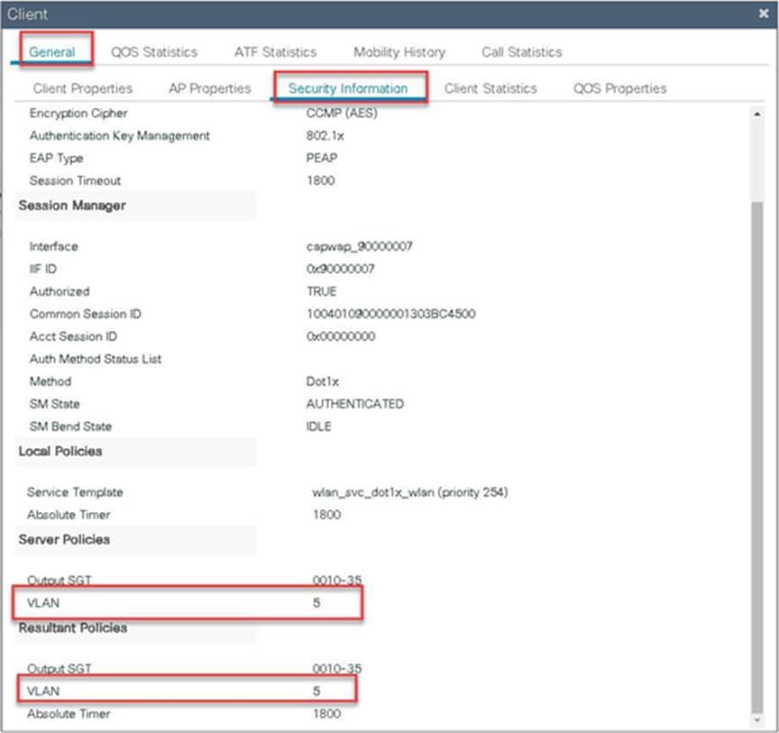Viewport: 779px width, 733px height.
Task: Click the Method value Dot1x
Action: point(323,381)
